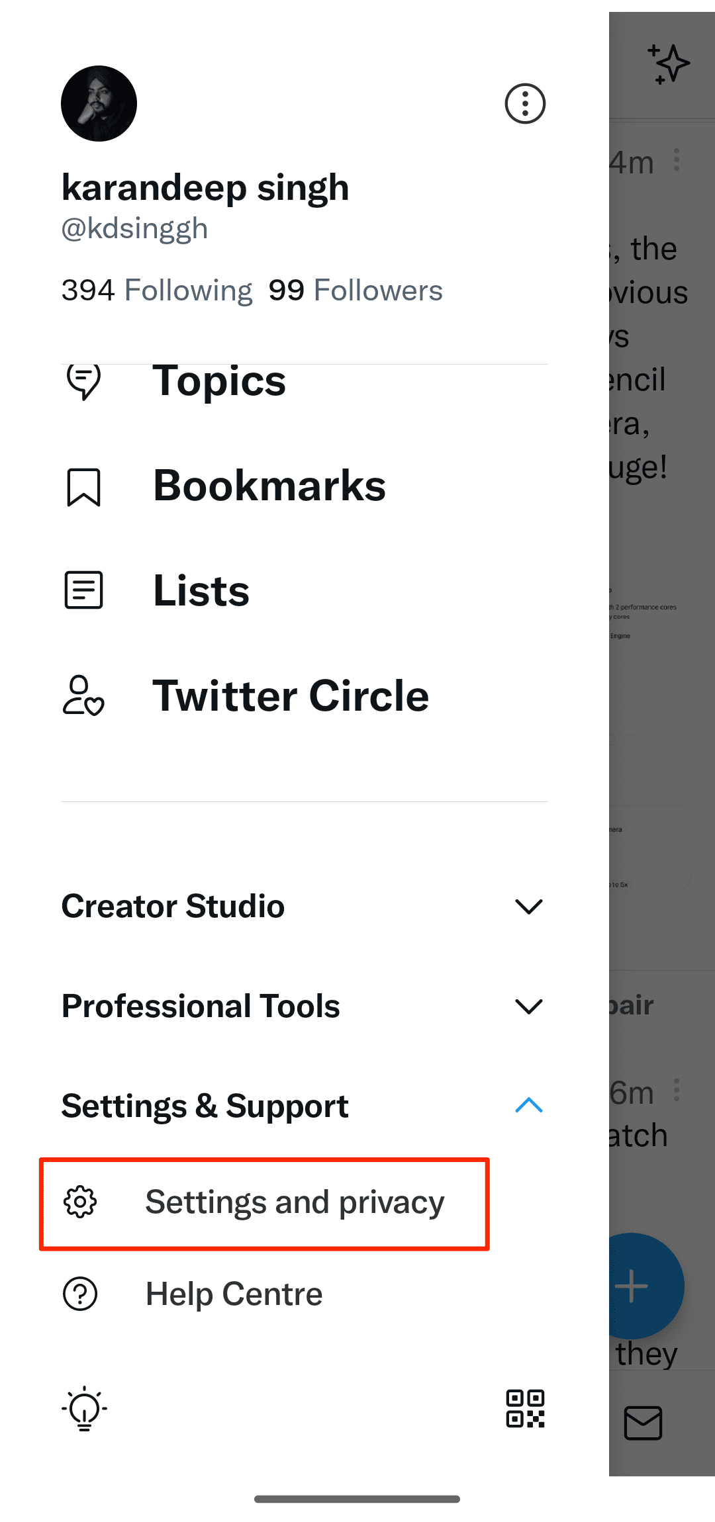Open the accounts three-dot menu icon
This screenshot has width=715, height=1522.
(x=525, y=104)
